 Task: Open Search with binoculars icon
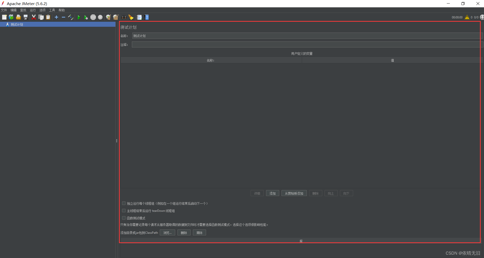(124, 17)
